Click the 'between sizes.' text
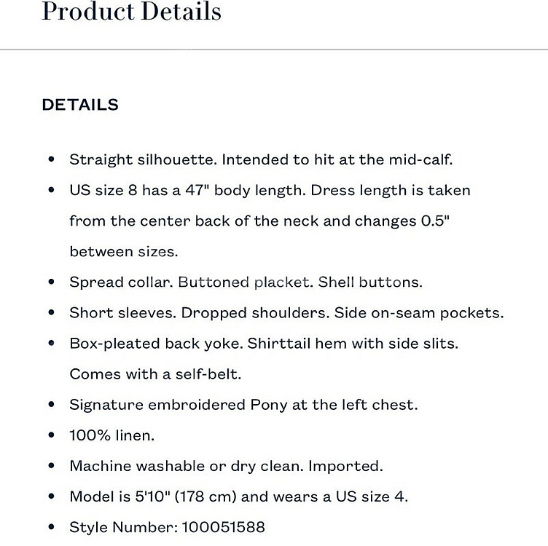The width and height of the screenshot is (548, 546). point(124,251)
